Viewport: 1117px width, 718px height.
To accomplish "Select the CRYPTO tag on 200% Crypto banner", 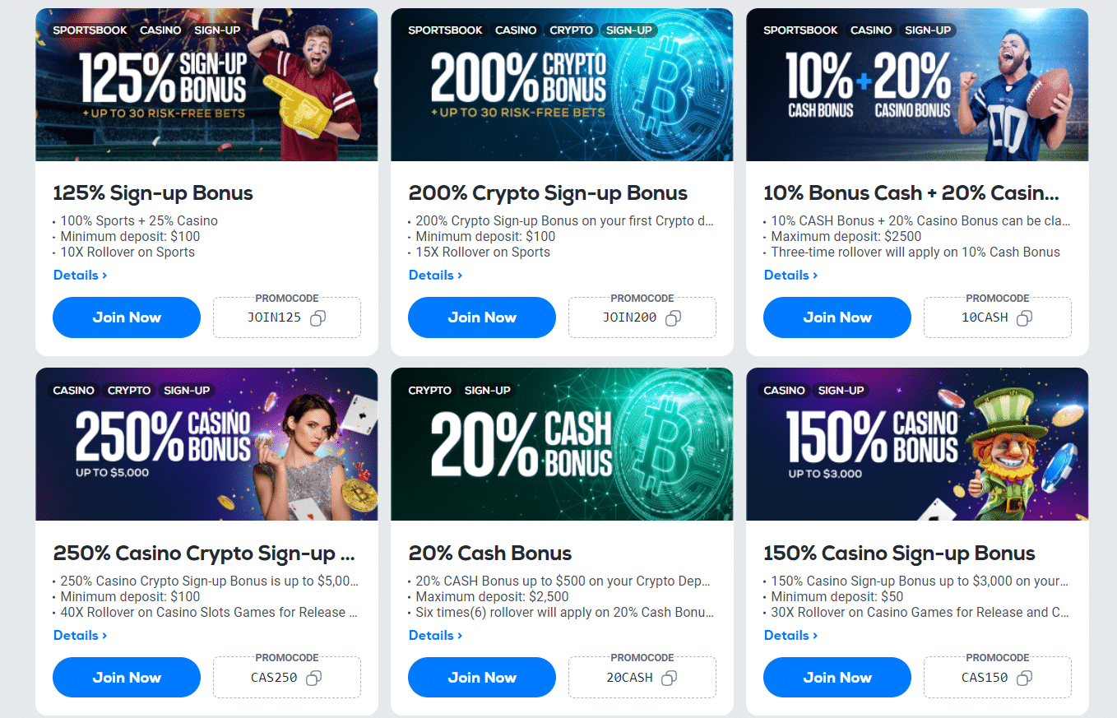I will click(571, 30).
